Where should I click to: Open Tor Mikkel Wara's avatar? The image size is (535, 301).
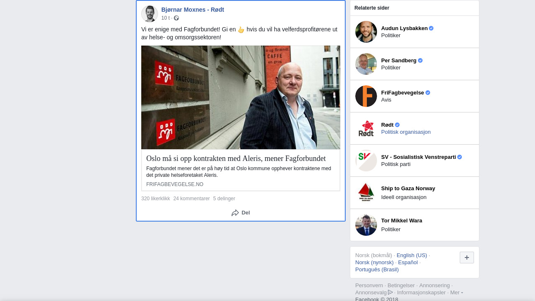pos(366,225)
